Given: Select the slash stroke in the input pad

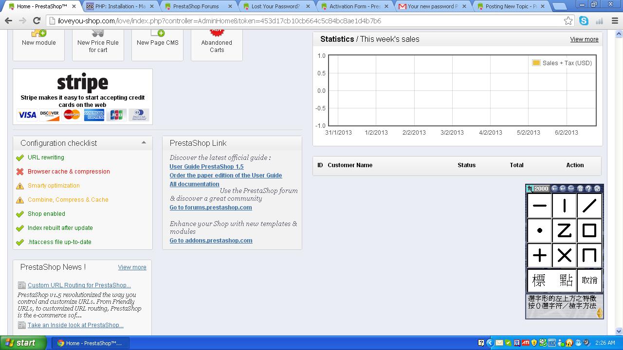Looking at the screenshot, I should coord(589,206).
